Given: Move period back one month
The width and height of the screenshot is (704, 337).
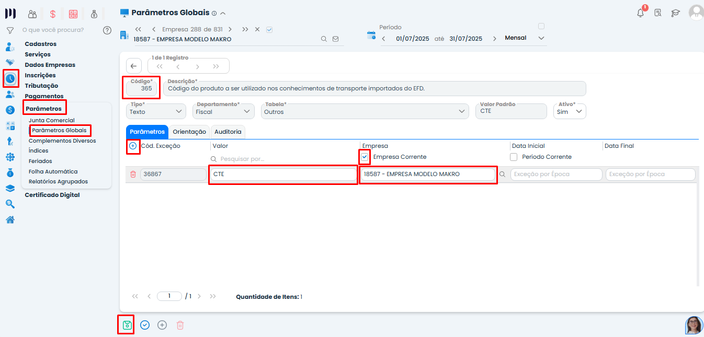Looking at the screenshot, I should [x=383, y=39].
